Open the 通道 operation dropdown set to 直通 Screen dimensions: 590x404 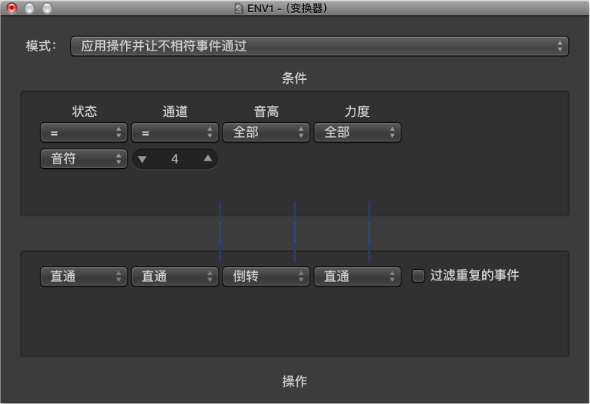pos(175,277)
